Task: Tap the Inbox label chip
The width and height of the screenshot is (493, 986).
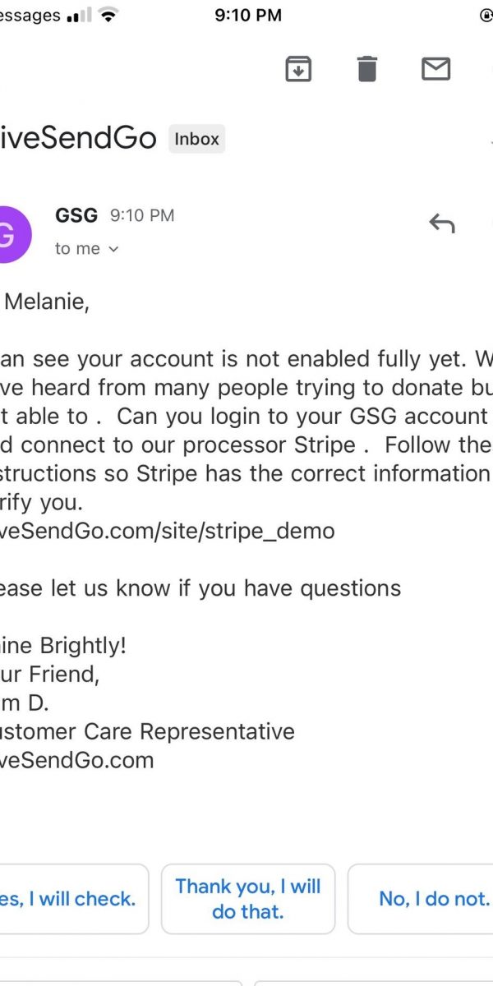Action: (196, 139)
